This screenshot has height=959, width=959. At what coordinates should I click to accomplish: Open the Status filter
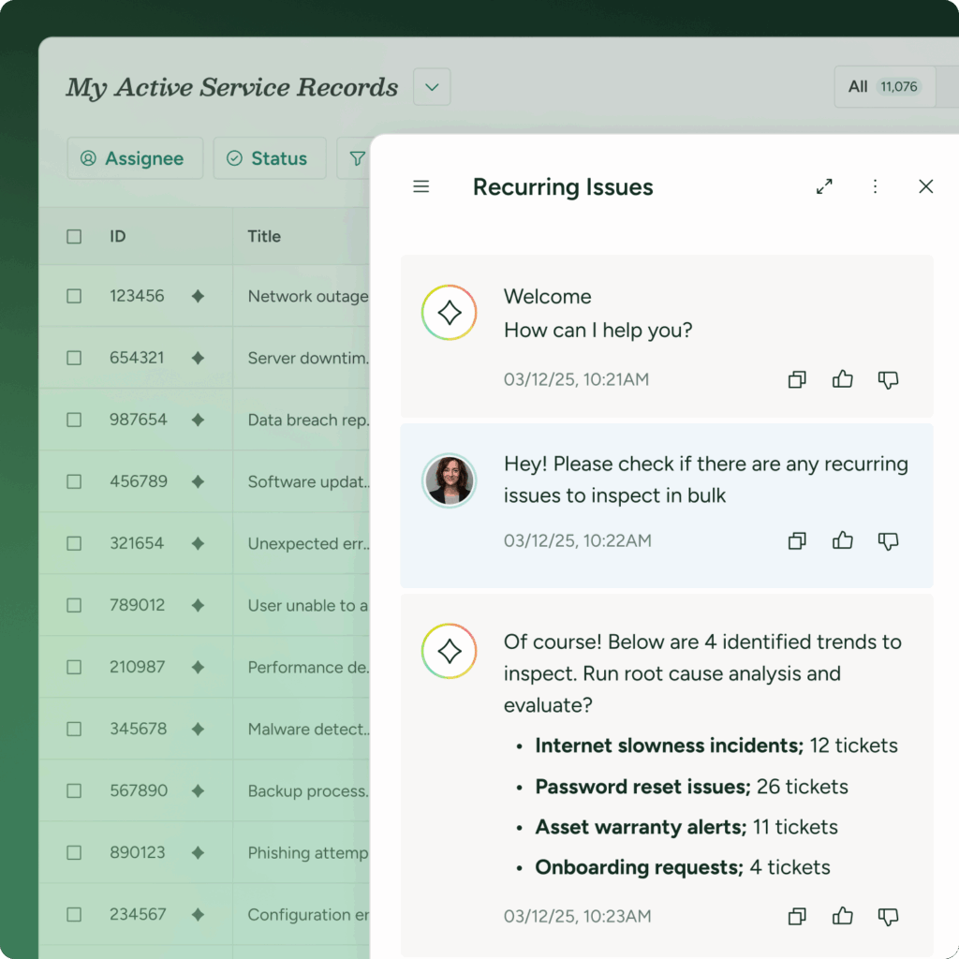(270, 158)
